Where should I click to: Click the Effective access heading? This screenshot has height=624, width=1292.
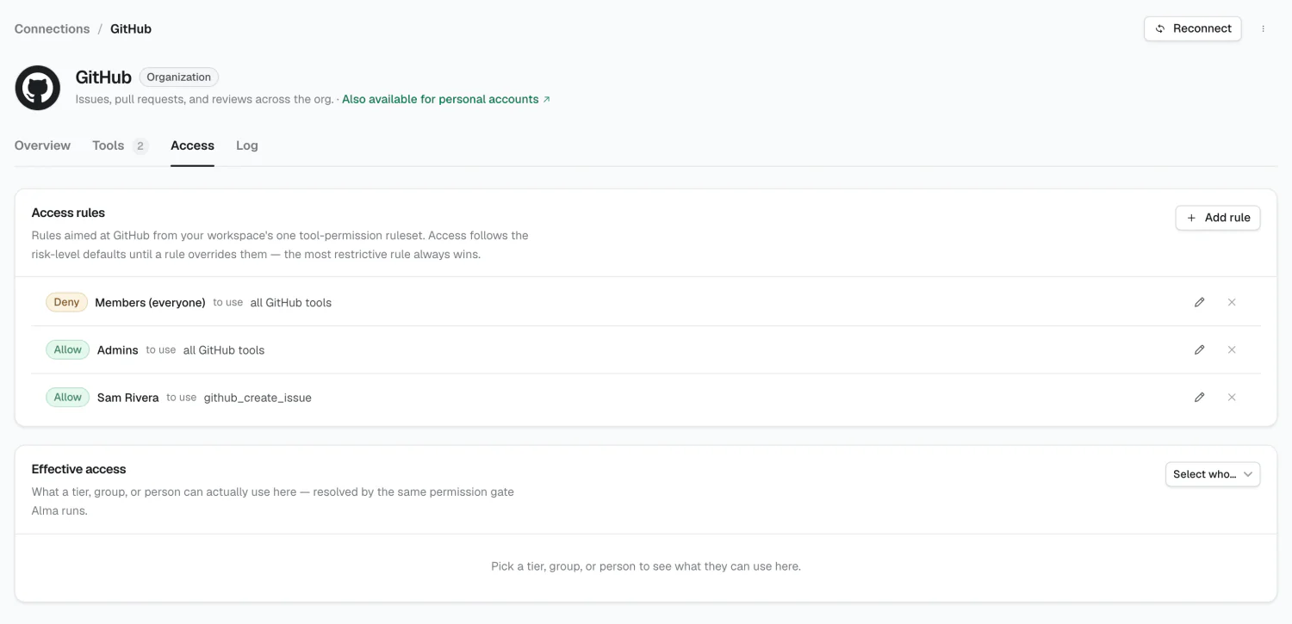[78, 469]
